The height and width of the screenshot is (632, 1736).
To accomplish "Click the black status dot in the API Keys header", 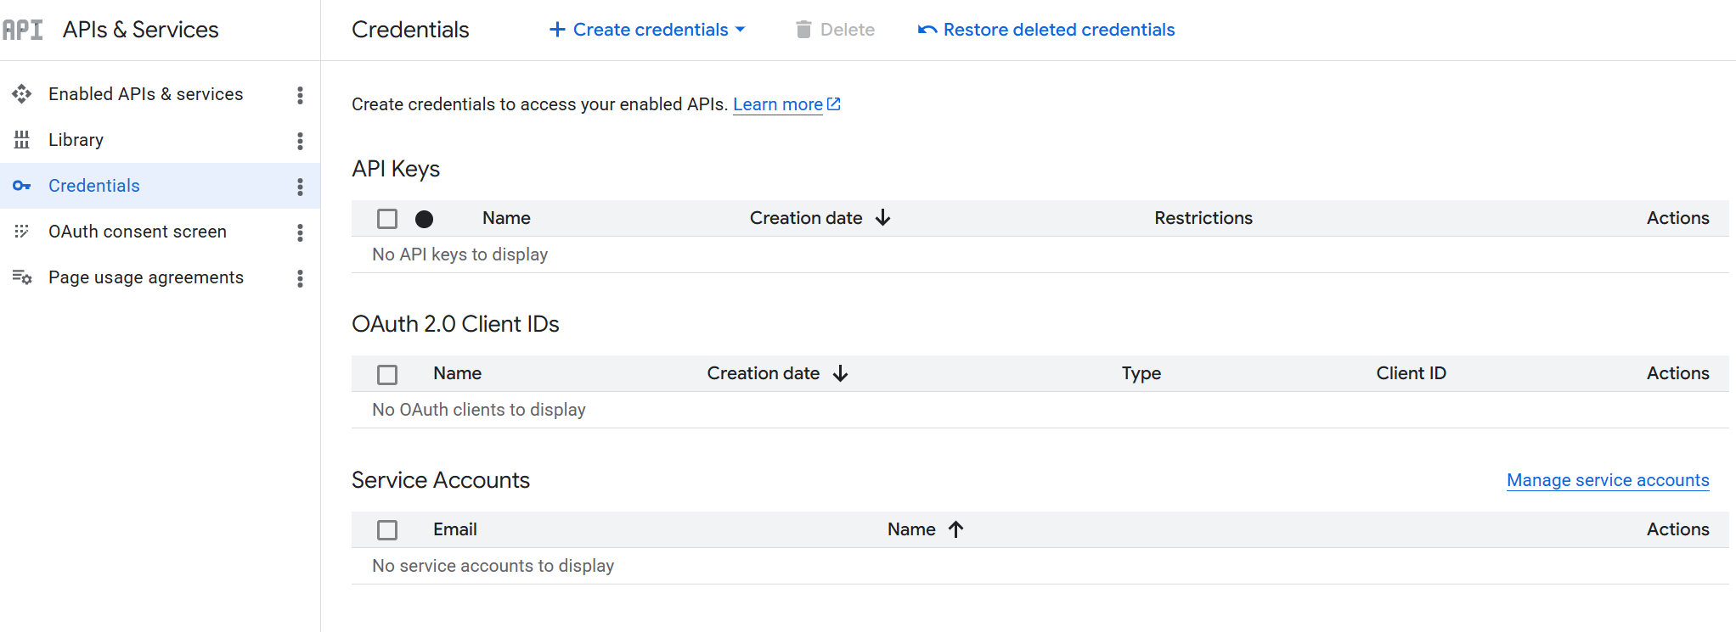I will click(x=425, y=219).
